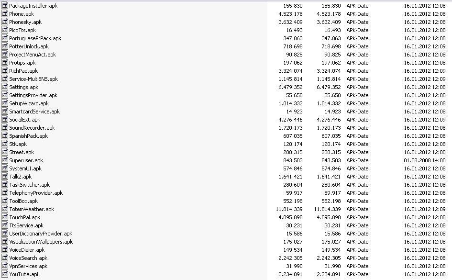Select the file name PortuguesePtPack.apk

click(x=35, y=38)
